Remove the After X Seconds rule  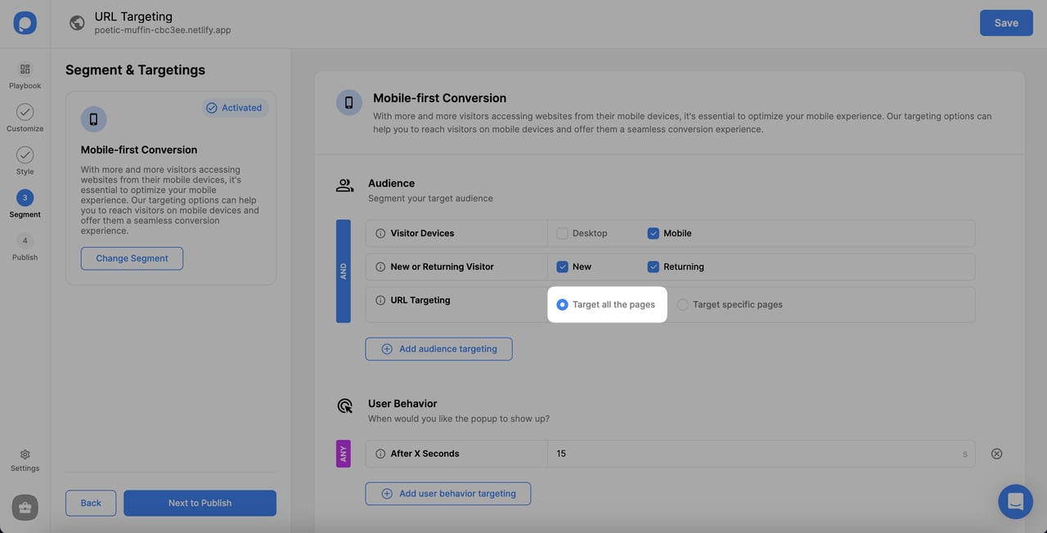tap(996, 453)
